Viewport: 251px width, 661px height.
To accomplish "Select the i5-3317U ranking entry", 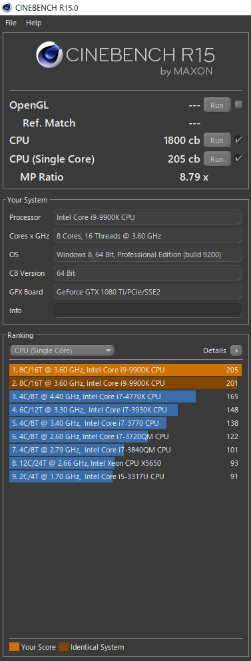I will (125, 476).
